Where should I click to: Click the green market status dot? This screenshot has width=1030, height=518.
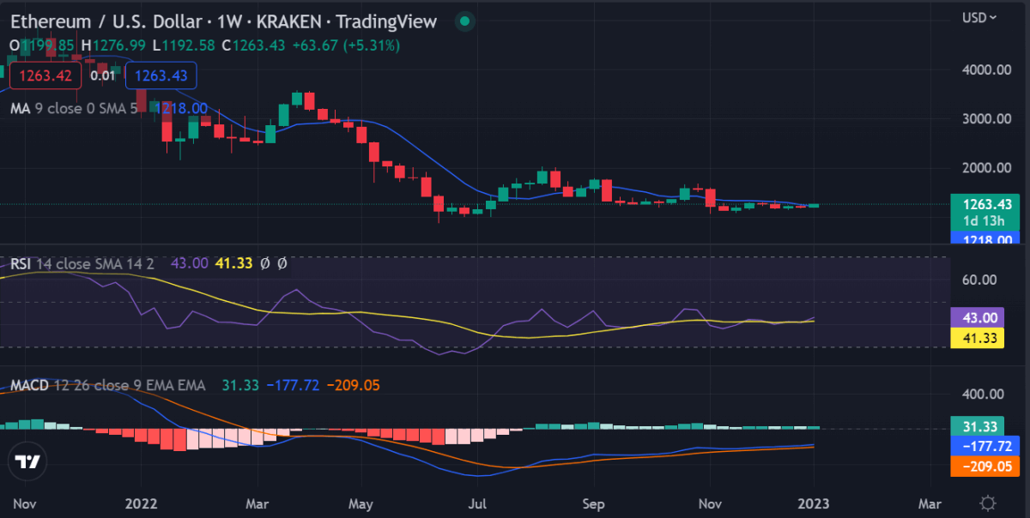click(x=464, y=21)
